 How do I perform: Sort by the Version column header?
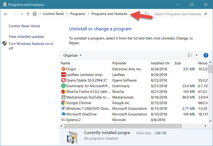[x=202, y=63]
